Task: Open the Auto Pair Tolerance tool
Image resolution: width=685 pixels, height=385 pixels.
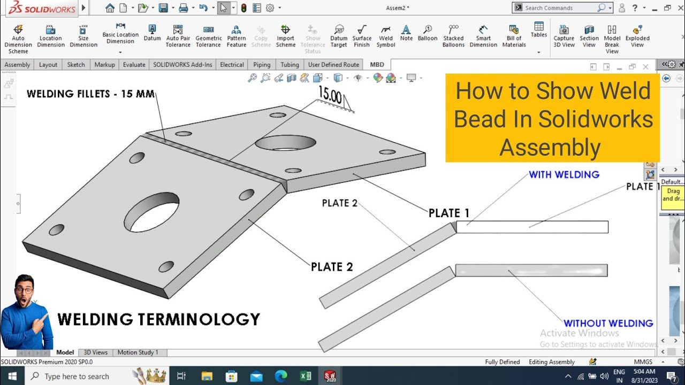Action: (178, 36)
